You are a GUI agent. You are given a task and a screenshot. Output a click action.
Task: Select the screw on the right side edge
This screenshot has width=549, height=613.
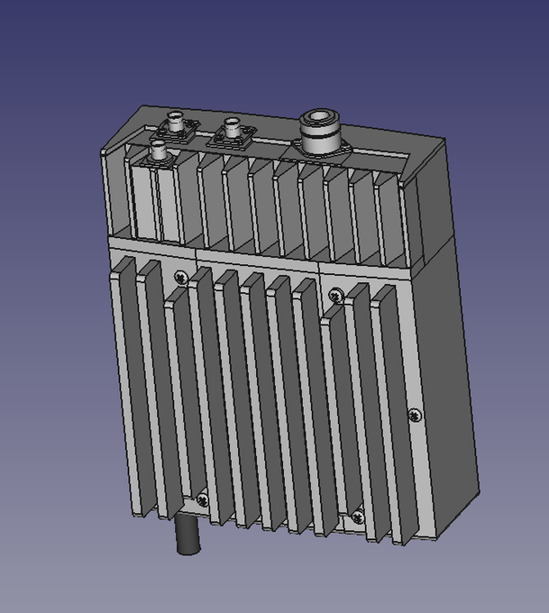415,415
